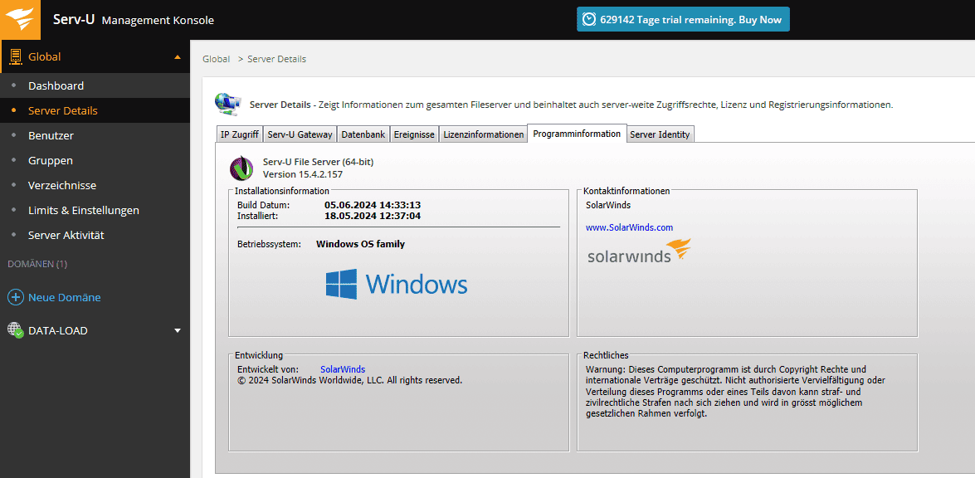Go to Dashboard in sidebar
This screenshot has width=975, height=478.
coord(95,85)
